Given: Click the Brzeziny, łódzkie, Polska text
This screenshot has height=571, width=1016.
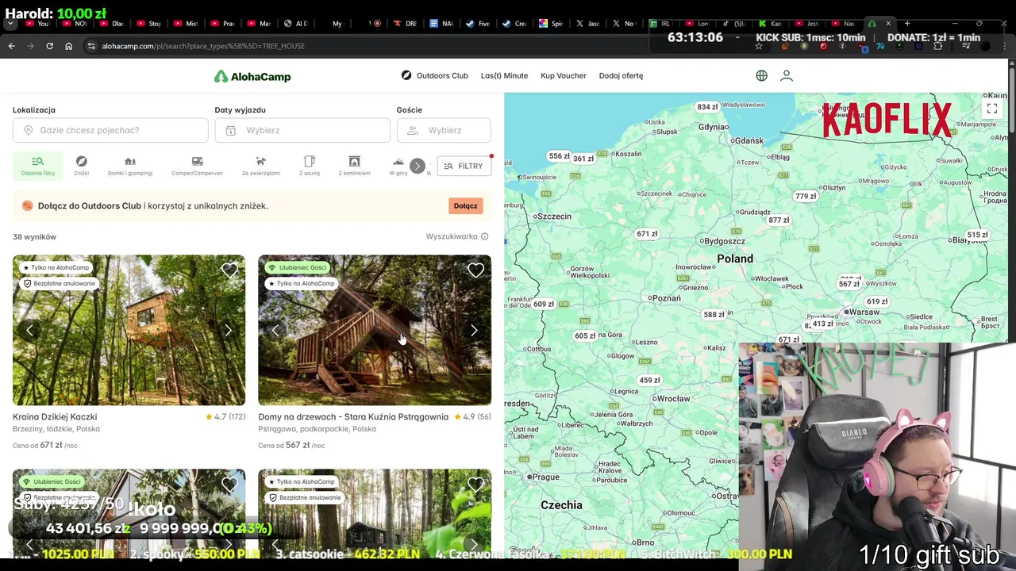Looking at the screenshot, I should click(56, 429).
